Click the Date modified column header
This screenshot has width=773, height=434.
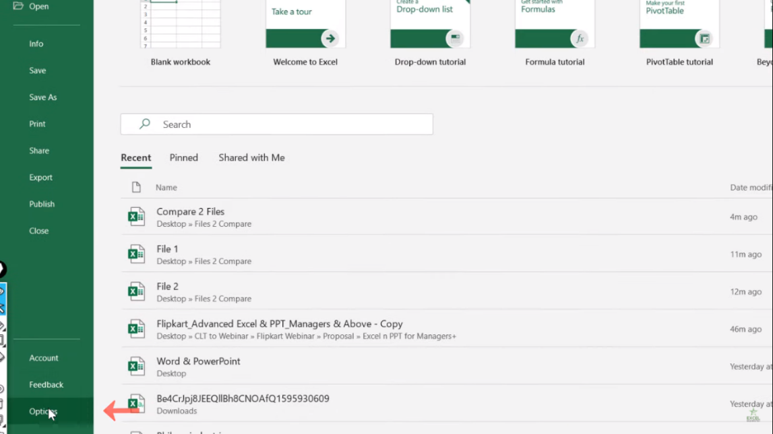coord(751,188)
